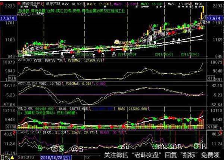
Task: Click the leftmost 涨停 marker on price chart
Action: 29,48
